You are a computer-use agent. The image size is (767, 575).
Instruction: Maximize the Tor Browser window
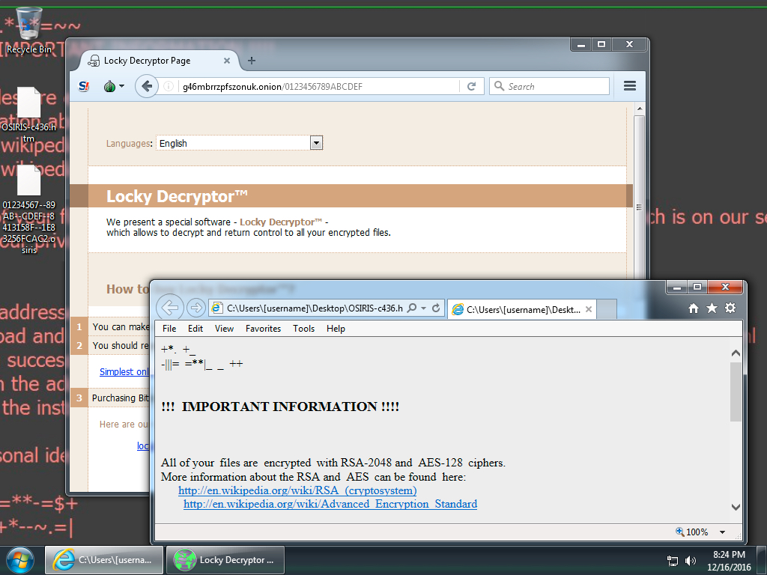click(x=601, y=44)
